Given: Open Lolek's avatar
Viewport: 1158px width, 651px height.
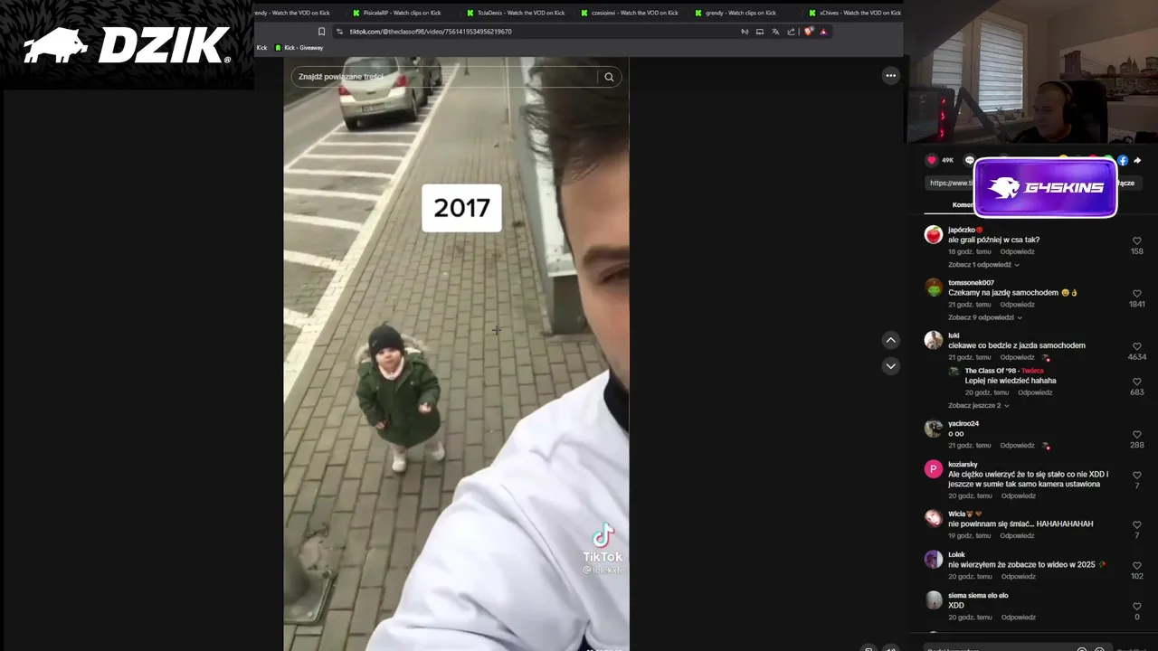Looking at the screenshot, I should click(934, 560).
